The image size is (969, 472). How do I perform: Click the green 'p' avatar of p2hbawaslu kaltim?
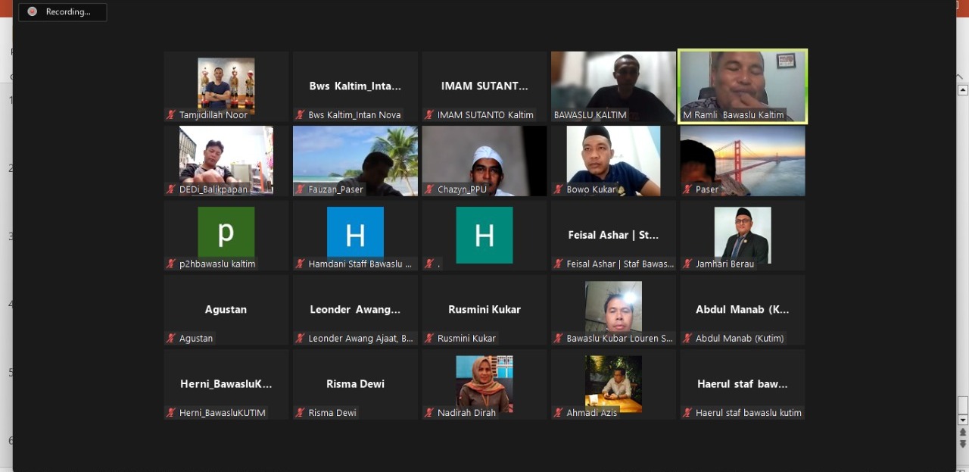(x=226, y=233)
